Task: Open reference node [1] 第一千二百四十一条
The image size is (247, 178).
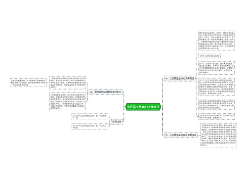Action: click(90, 117)
